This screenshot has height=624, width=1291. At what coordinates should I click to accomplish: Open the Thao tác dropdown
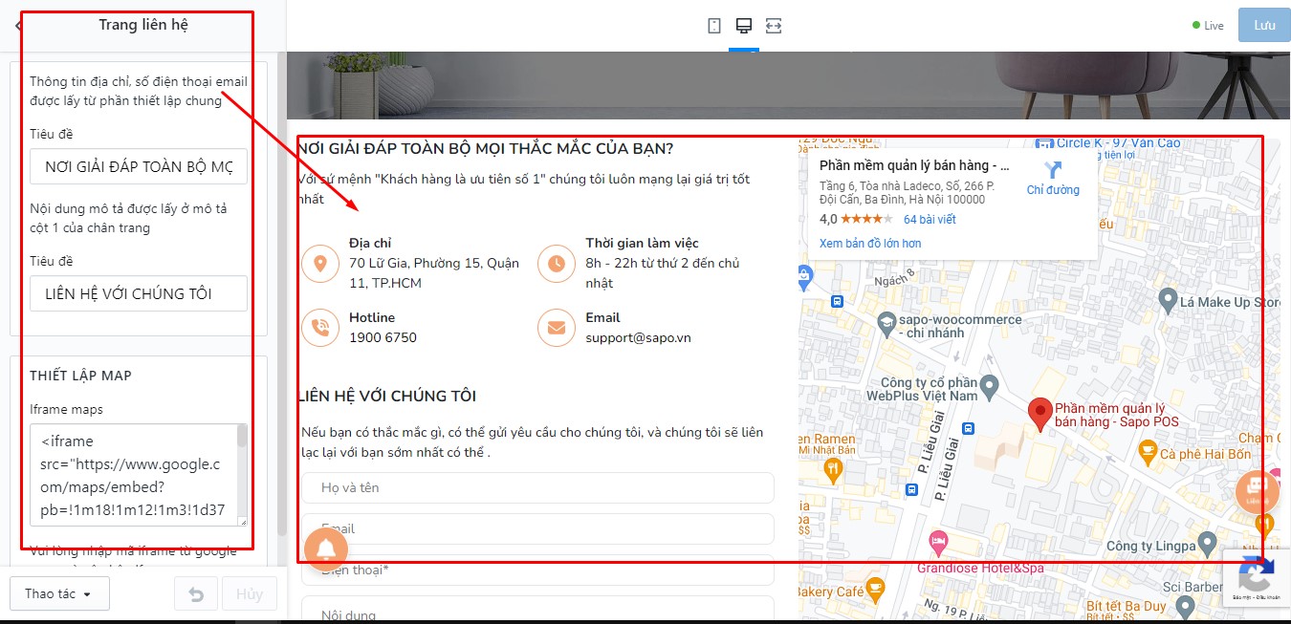tap(59, 593)
